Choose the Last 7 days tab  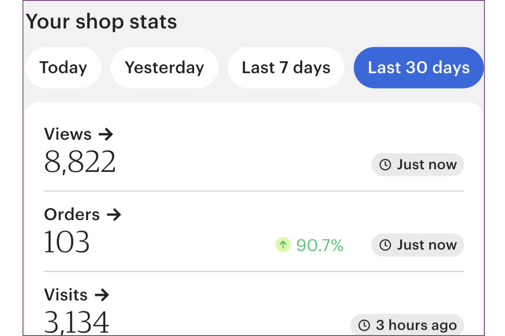point(286,68)
